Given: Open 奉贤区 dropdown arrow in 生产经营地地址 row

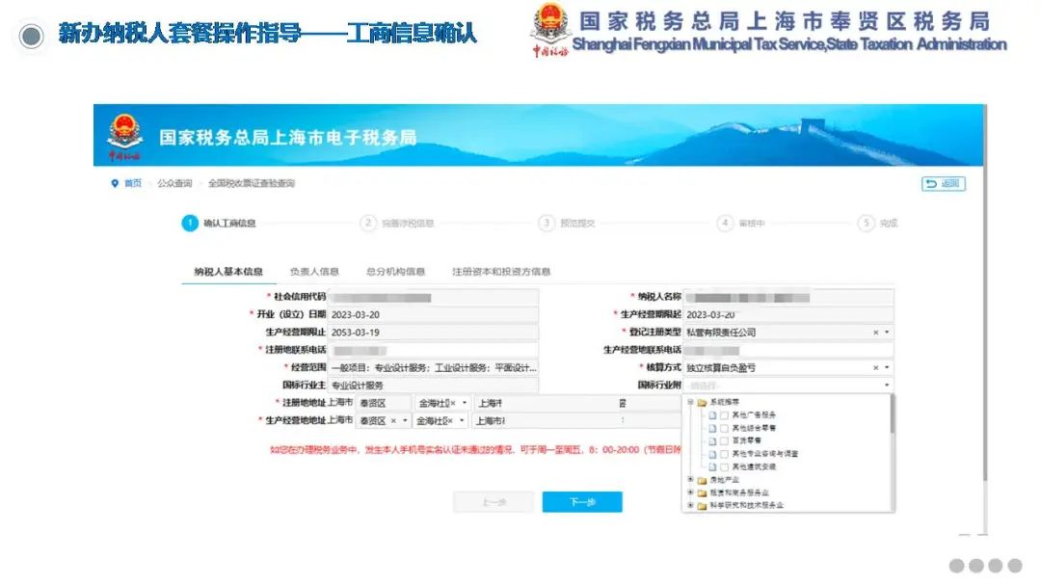Looking at the screenshot, I should tap(405, 421).
